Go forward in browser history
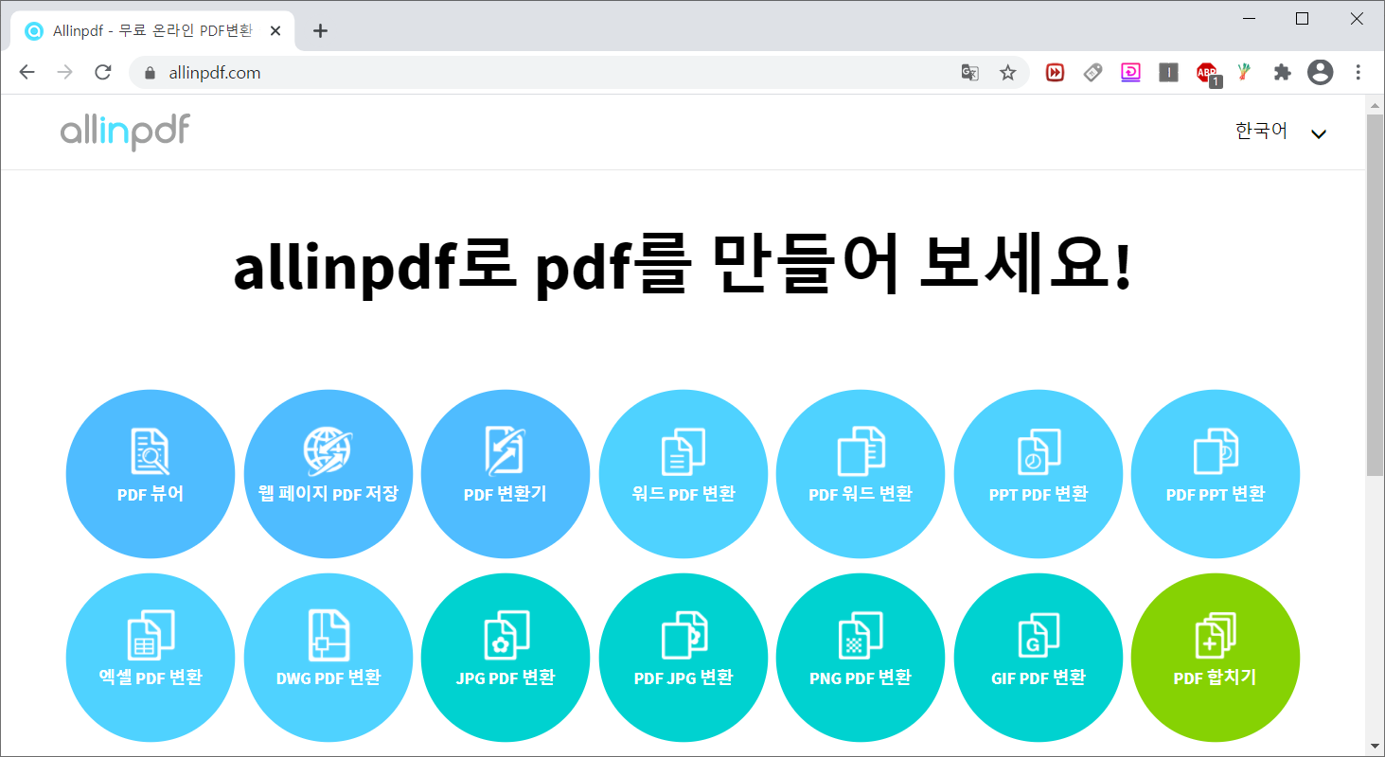The width and height of the screenshot is (1385, 757). pos(64,73)
